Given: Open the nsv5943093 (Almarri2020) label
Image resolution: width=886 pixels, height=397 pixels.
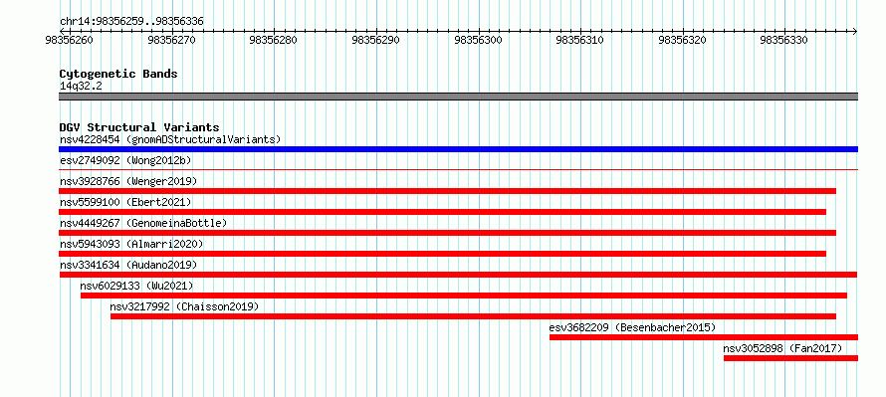Looking at the screenshot, I should (131, 244).
